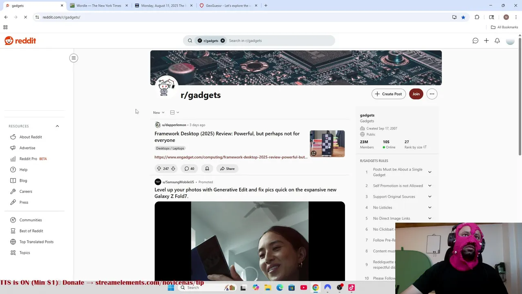Open Framework Desktop post thumbnail
The width and height of the screenshot is (522, 294).
tap(327, 144)
